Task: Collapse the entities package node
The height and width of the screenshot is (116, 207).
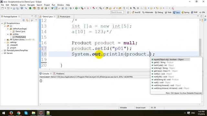Action: [x=8, y=34]
